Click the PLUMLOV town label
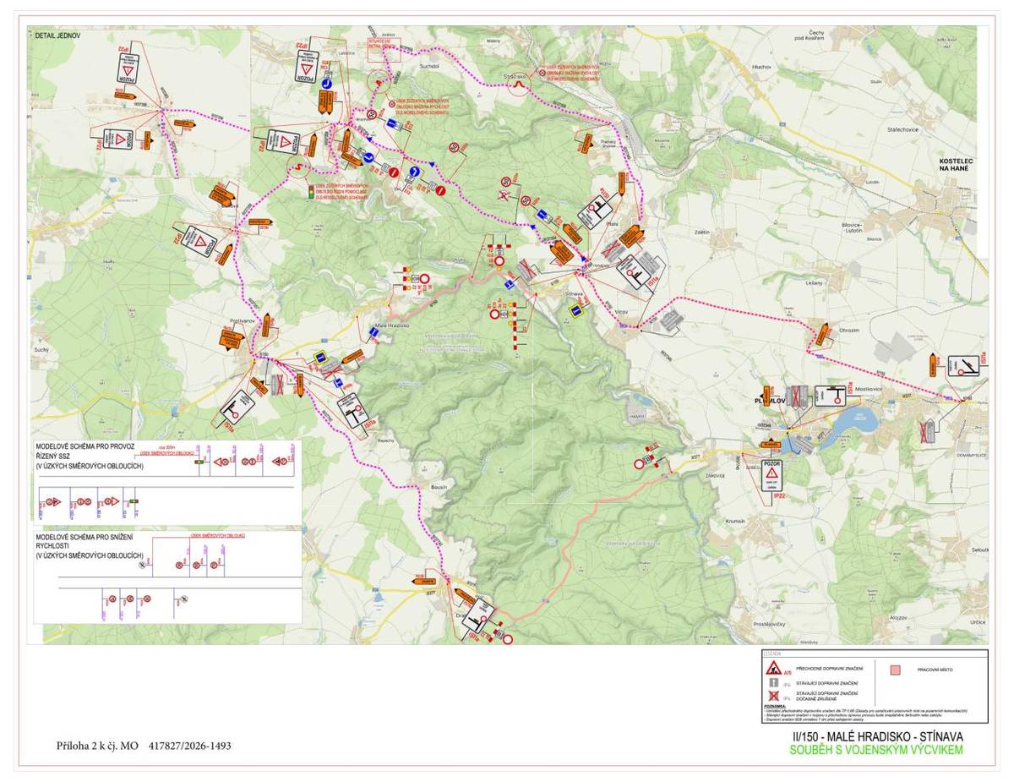The width and height of the screenshot is (1014, 782). coord(770,402)
